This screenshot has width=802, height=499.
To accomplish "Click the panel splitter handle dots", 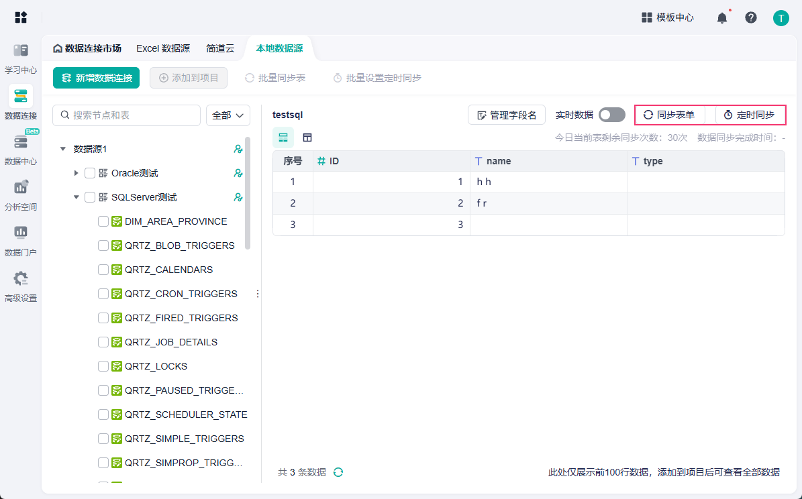I will click(x=257, y=294).
